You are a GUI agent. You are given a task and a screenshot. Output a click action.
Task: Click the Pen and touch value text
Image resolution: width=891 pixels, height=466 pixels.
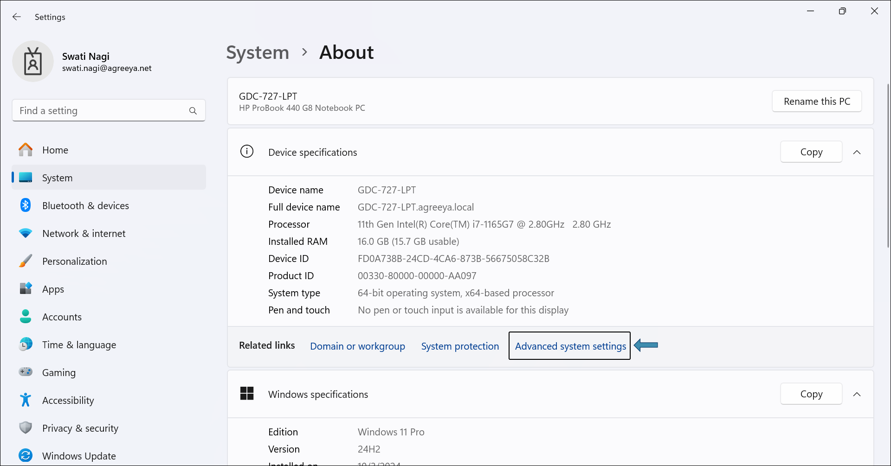click(463, 310)
